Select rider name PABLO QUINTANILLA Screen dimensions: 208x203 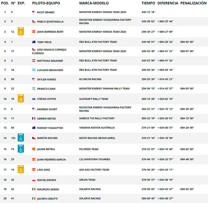(50, 21)
